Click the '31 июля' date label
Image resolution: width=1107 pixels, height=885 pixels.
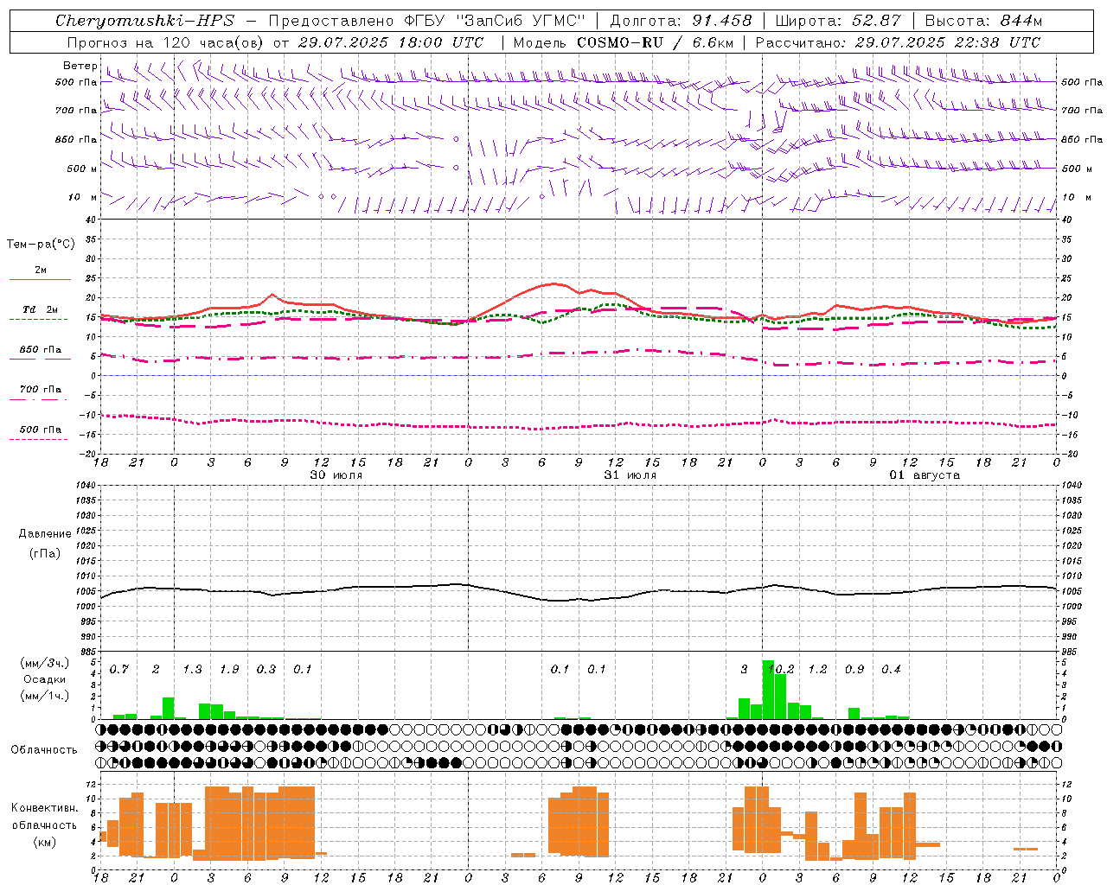click(630, 475)
